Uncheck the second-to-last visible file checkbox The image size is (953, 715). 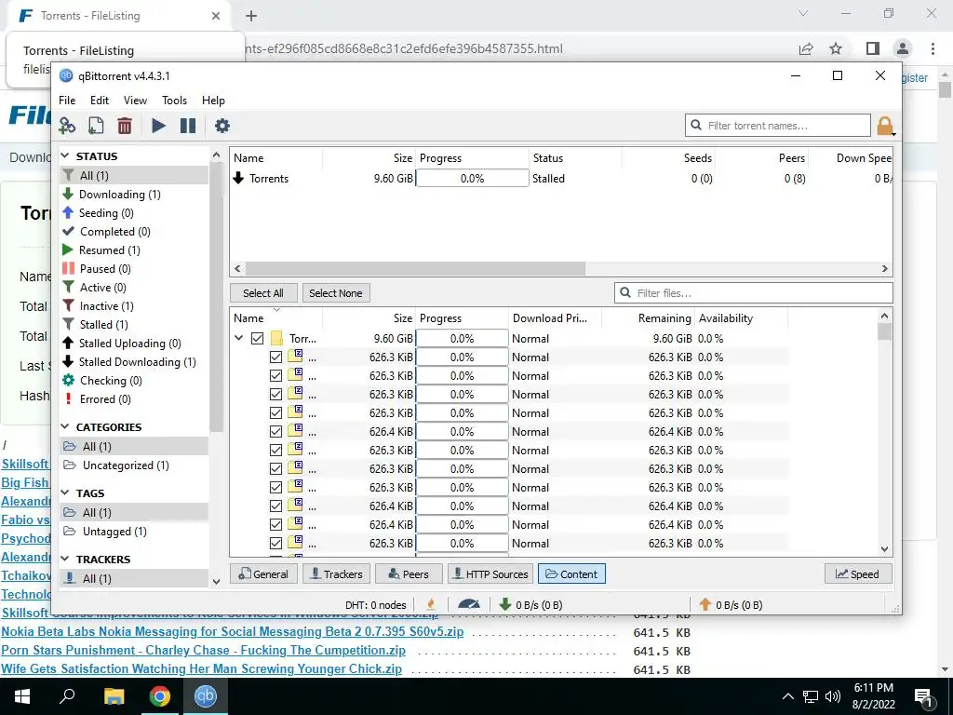pos(275,525)
